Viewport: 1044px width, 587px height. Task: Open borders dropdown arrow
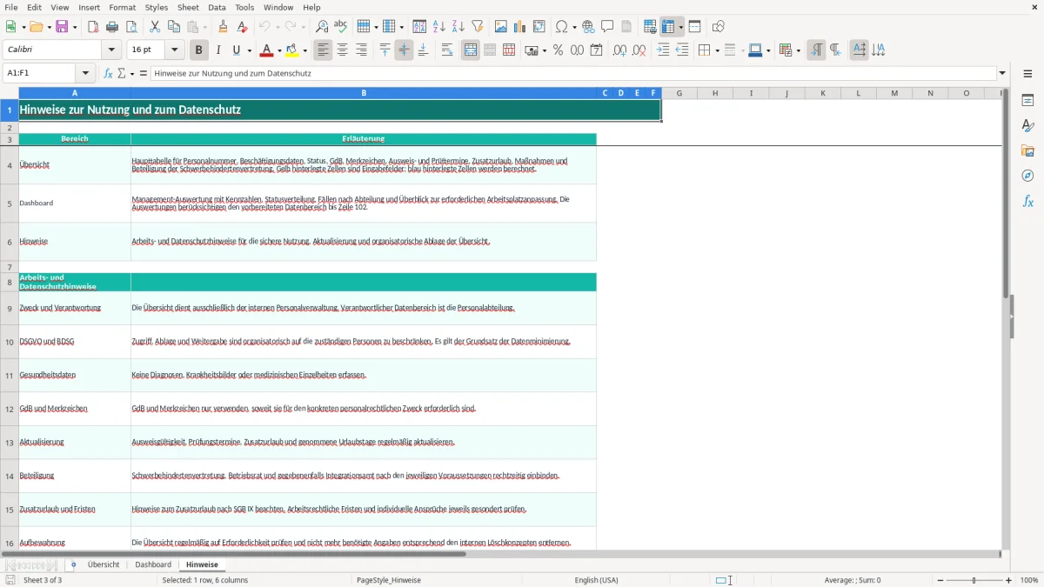(717, 50)
